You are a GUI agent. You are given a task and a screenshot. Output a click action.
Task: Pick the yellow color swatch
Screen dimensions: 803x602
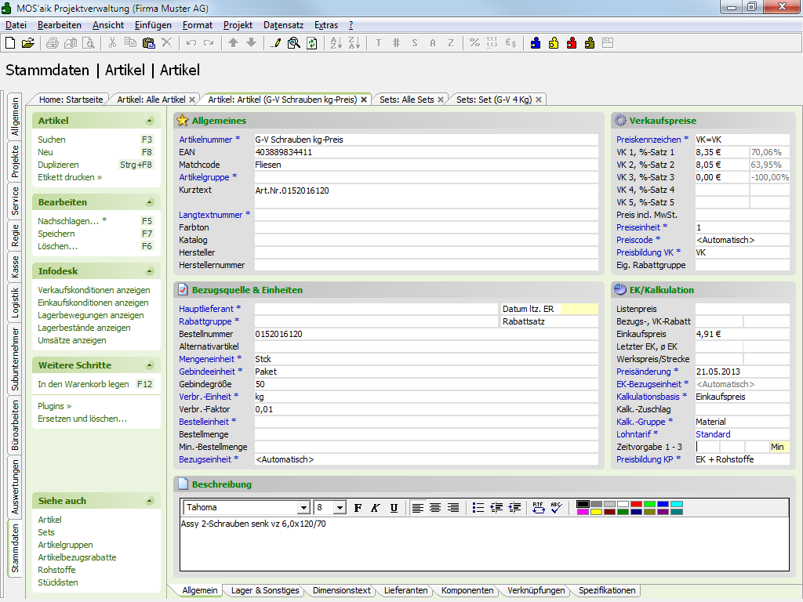tap(596, 511)
